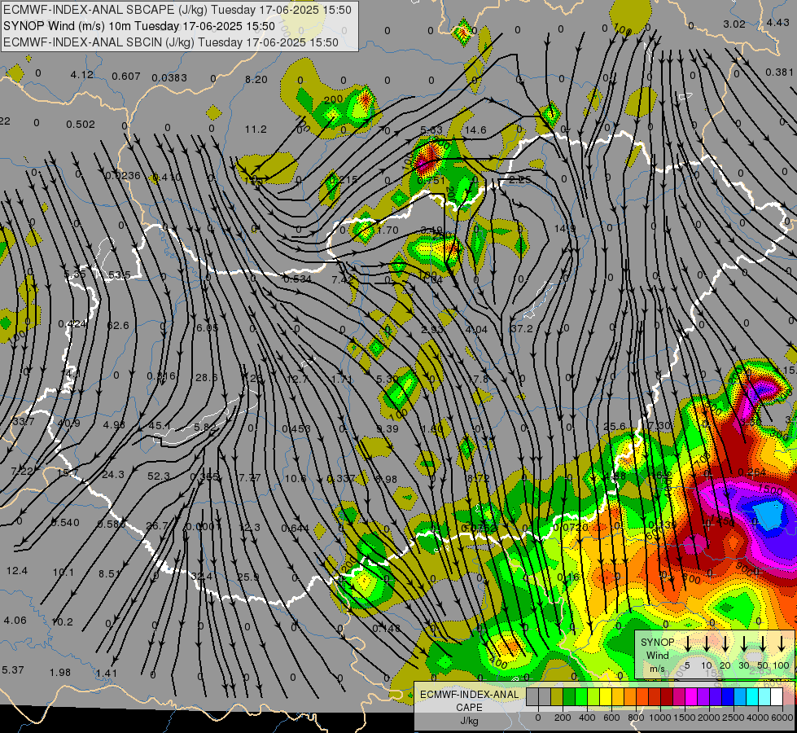Click the map value 24.3

point(113,475)
